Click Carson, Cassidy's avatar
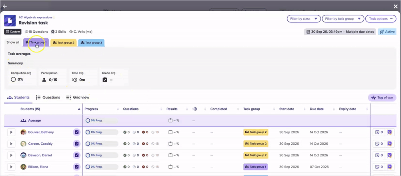This screenshot has width=401, height=176. pyautogui.click(x=23, y=144)
